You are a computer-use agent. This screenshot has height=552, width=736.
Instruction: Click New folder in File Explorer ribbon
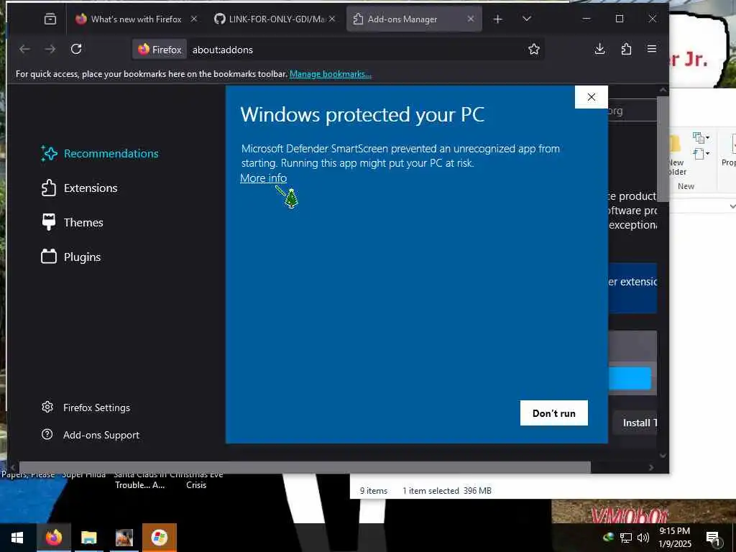677,155
